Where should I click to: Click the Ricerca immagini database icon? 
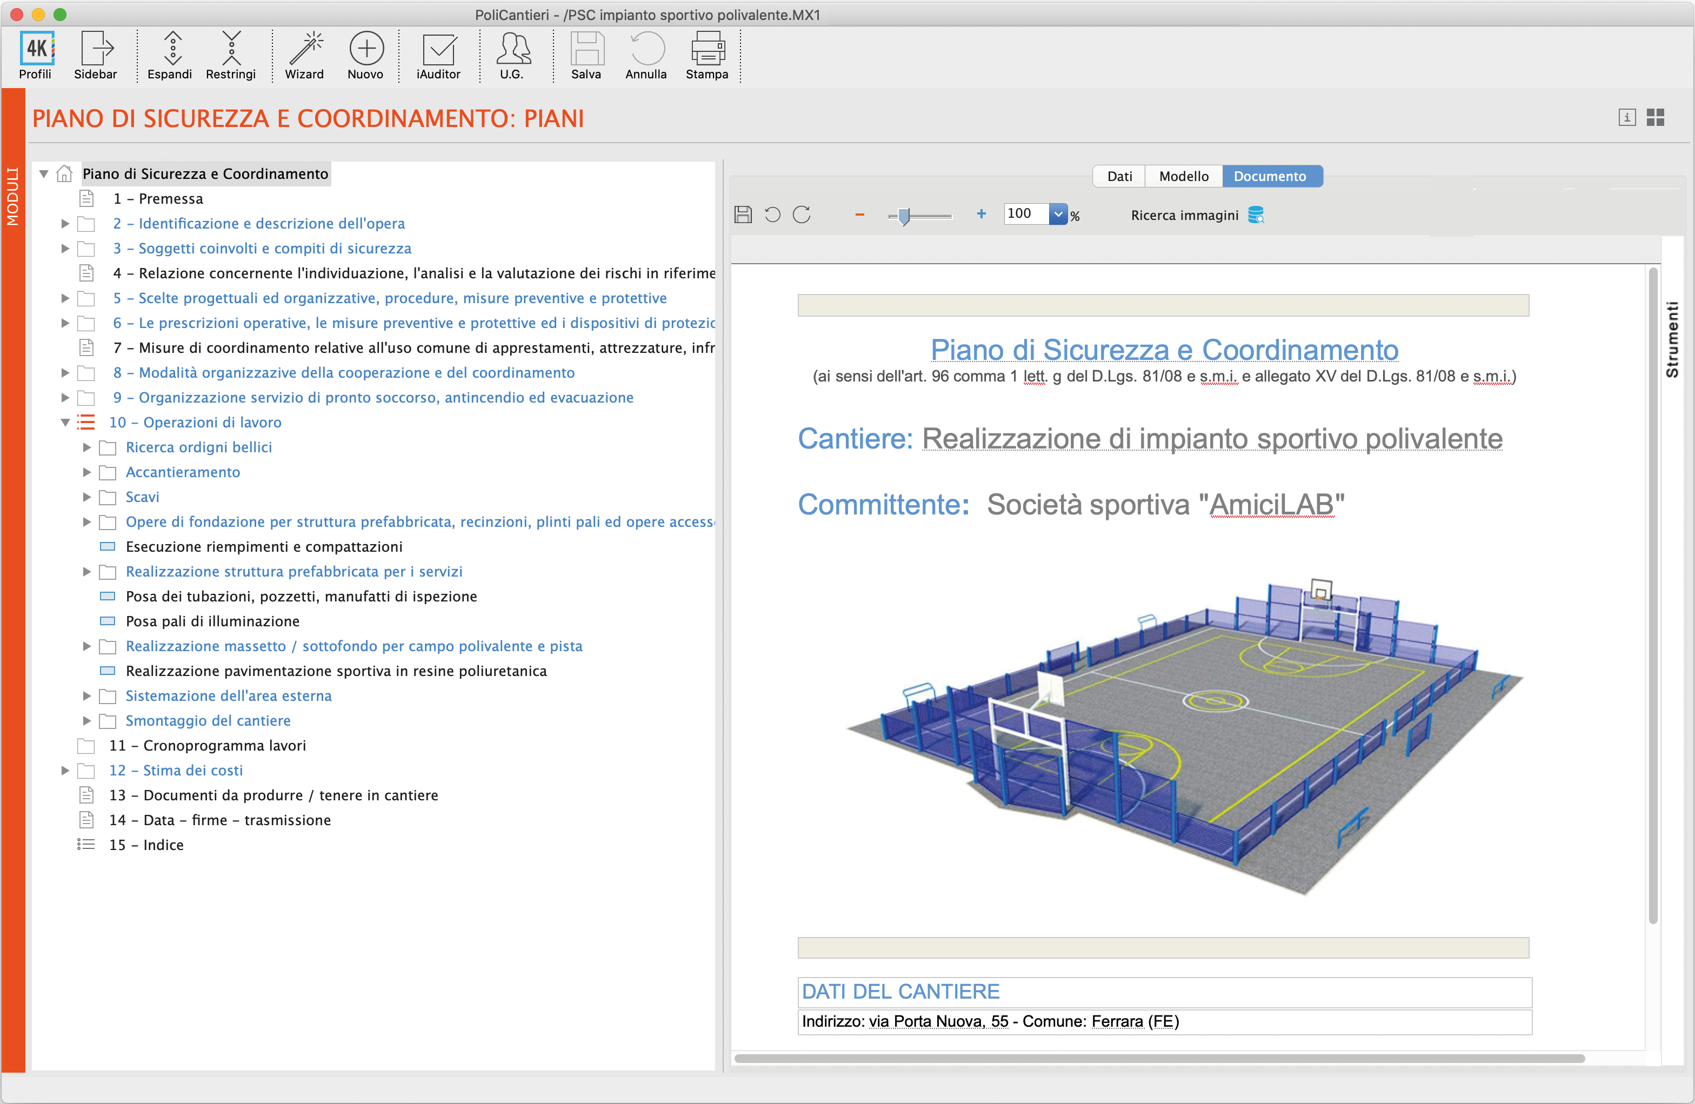coord(1256,215)
